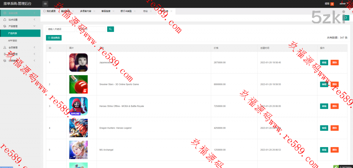Click the green search magnifier button
353x168 pixels.
point(110,29)
